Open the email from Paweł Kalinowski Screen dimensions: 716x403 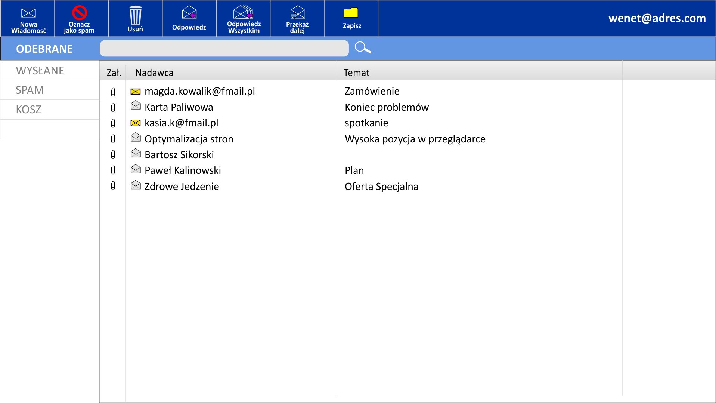pos(183,170)
